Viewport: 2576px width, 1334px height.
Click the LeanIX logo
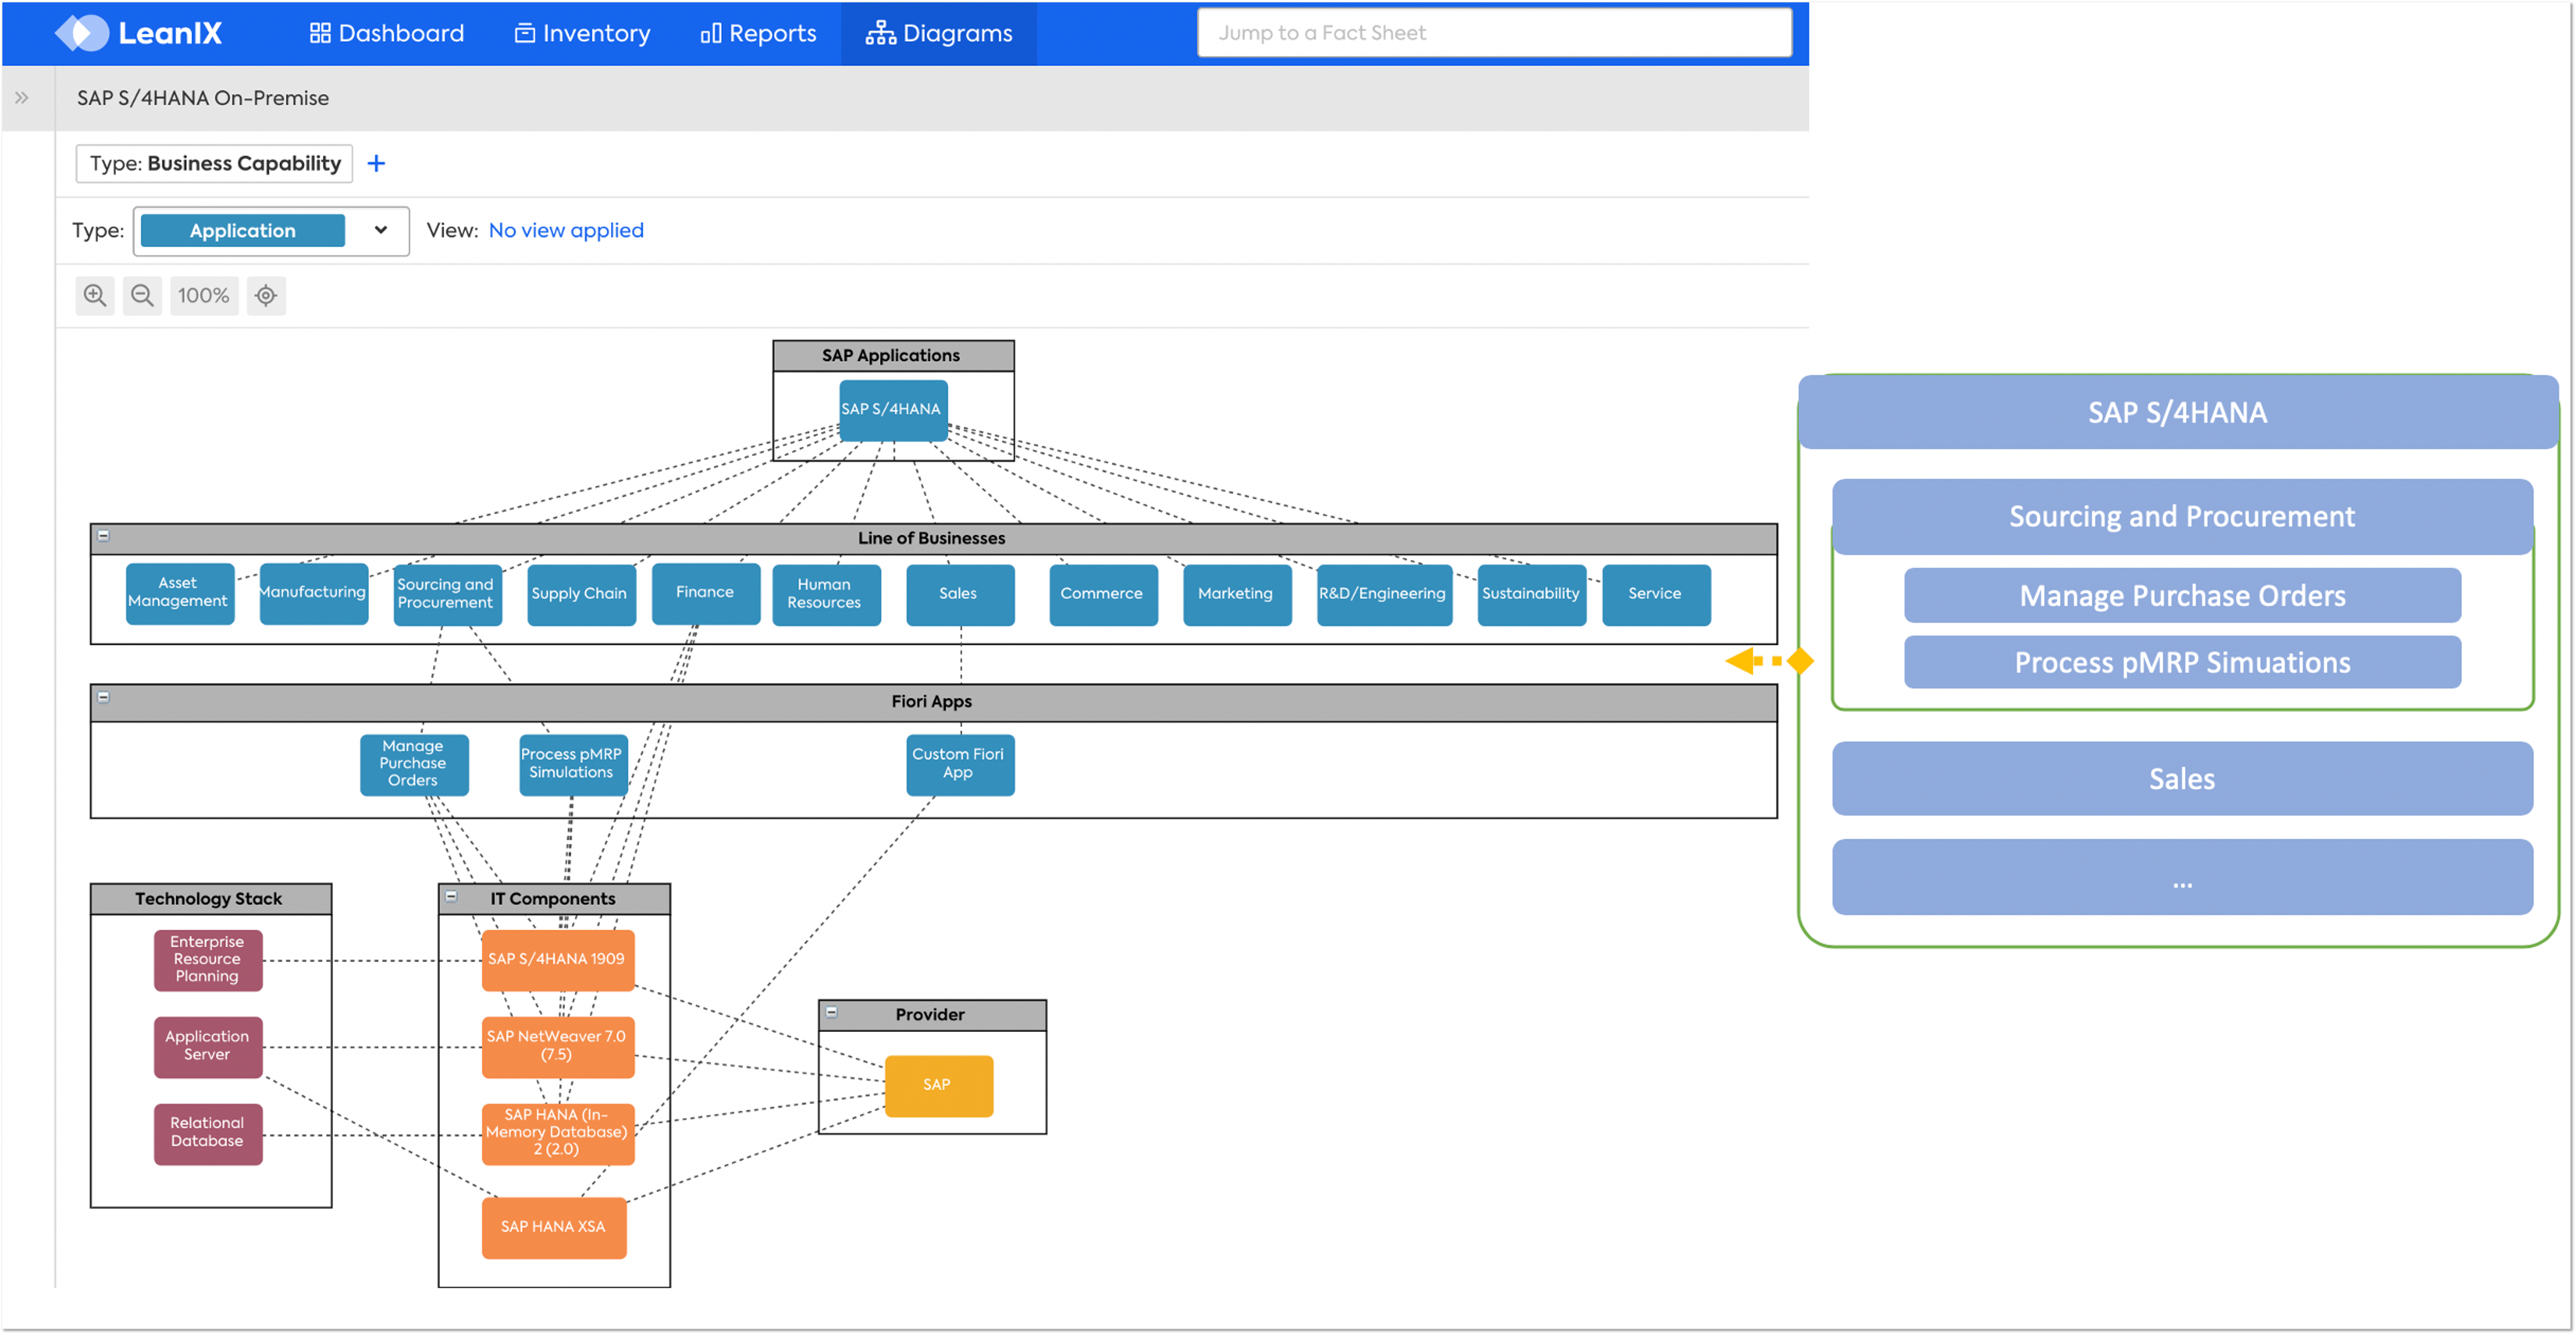click(x=139, y=33)
